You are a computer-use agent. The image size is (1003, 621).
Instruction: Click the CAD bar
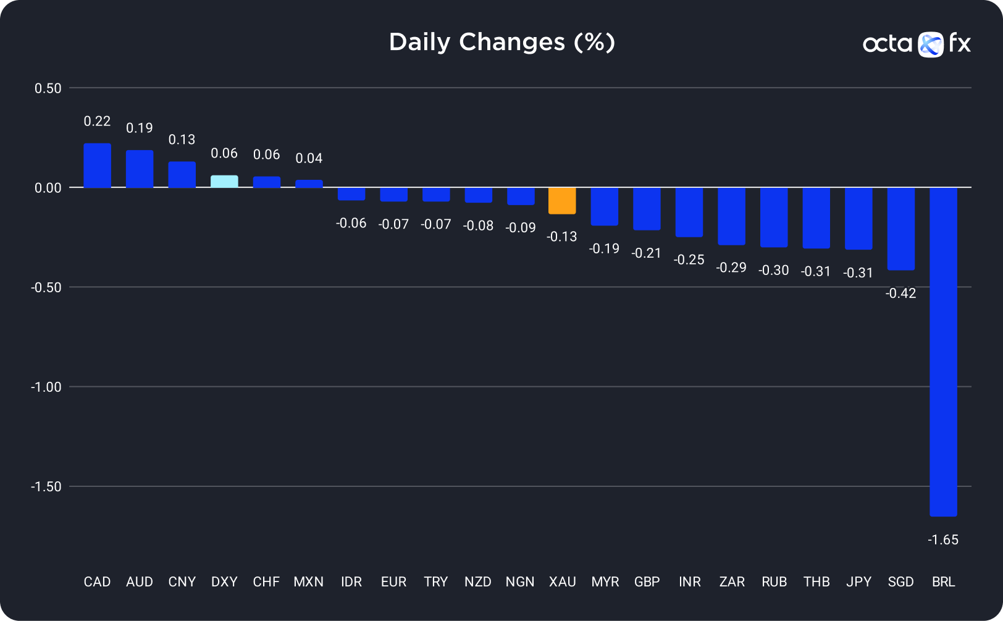click(x=97, y=166)
